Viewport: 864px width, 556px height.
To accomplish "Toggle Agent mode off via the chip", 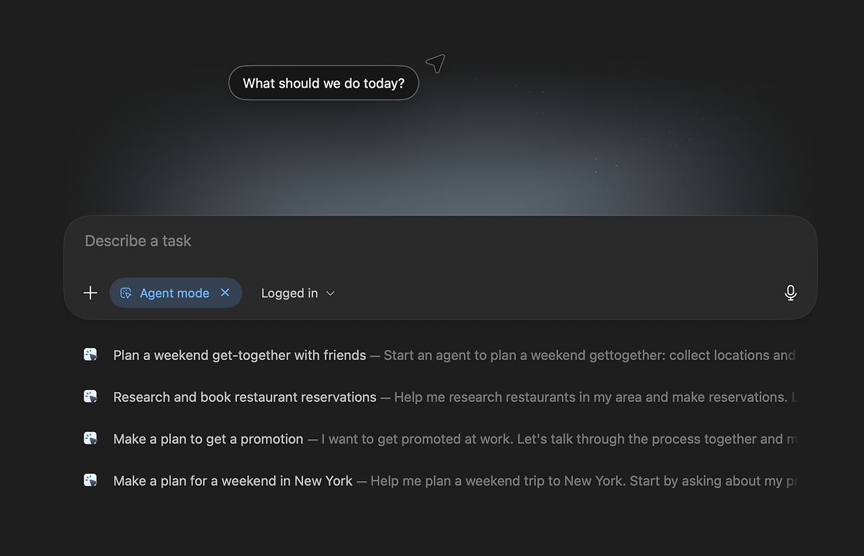I will [x=175, y=293].
